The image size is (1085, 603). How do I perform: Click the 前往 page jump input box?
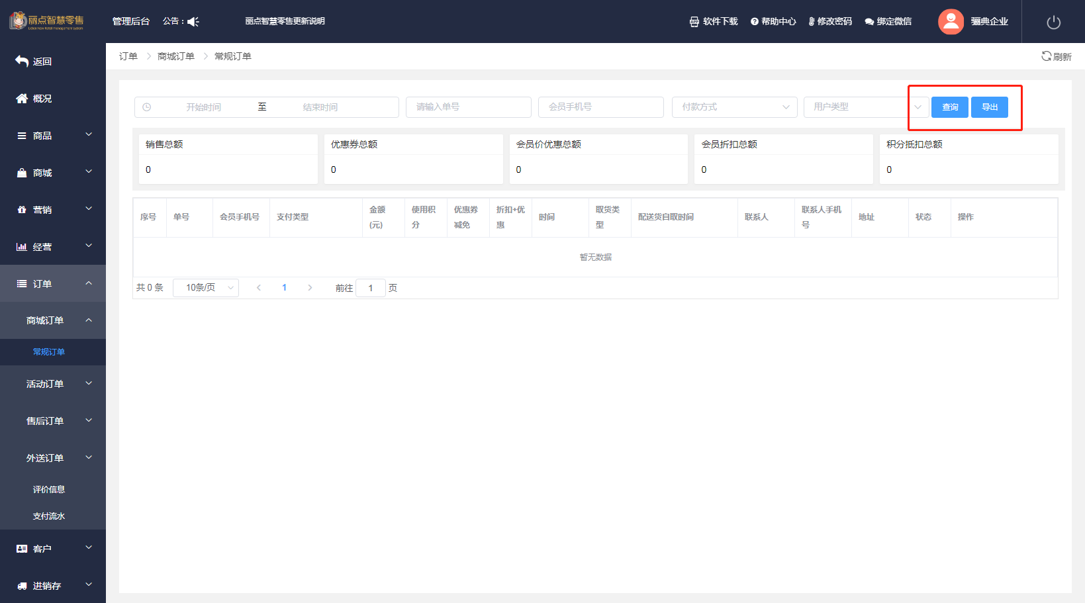click(371, 287)
